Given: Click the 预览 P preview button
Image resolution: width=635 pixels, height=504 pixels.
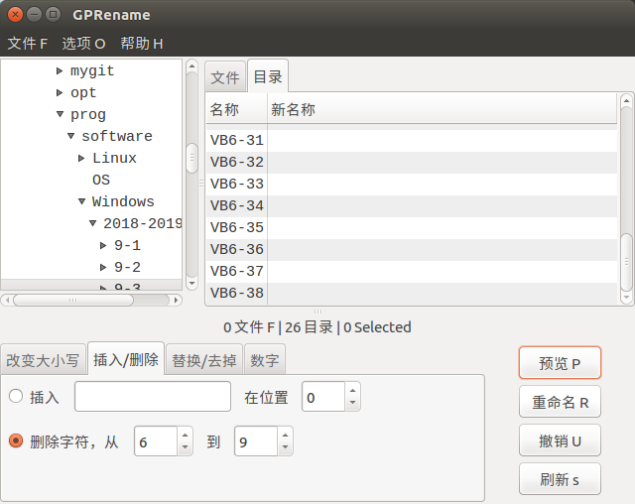Looking at the screenshot, I should [x=560, y=363].
